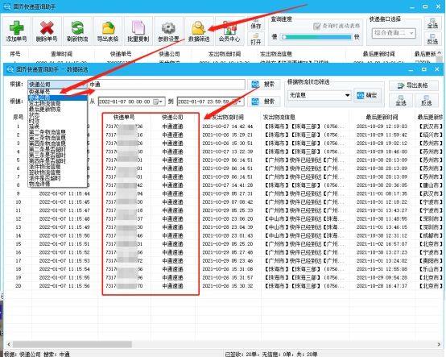
Task: Select 派件物流信息 in the dropdown list
Action: pos(57,167)
